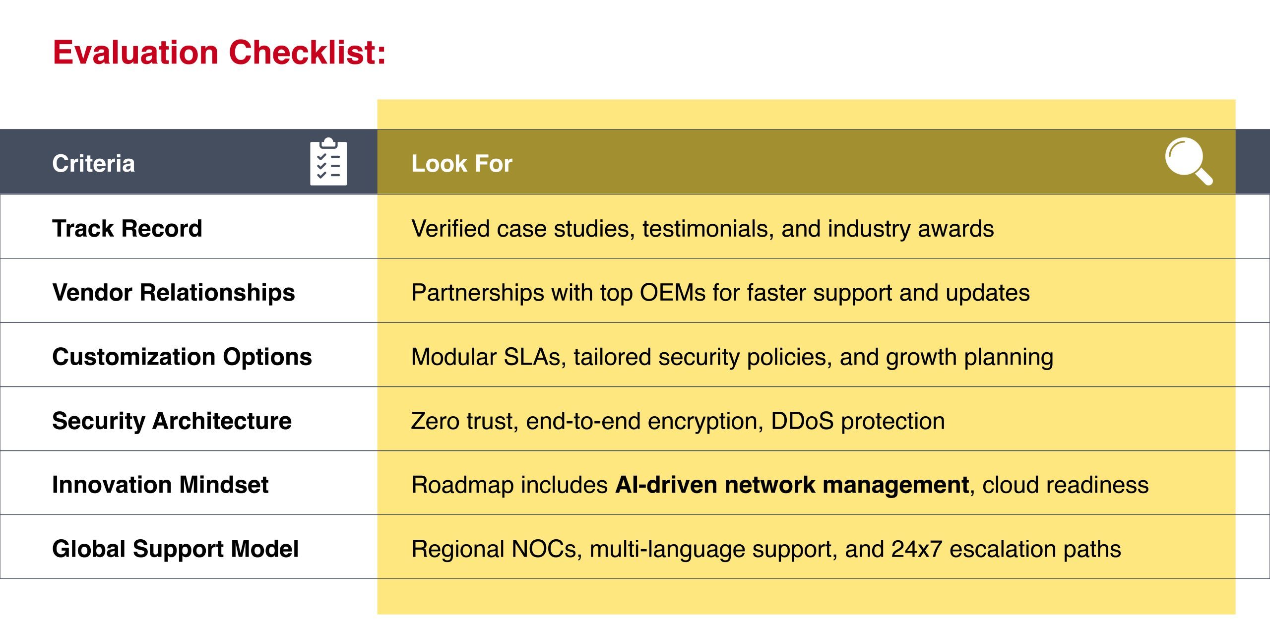Click the Regional NOCs description text

click(766, 549)
